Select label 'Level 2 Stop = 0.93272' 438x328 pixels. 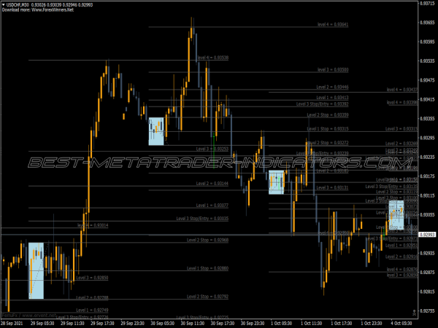point(327,143)
